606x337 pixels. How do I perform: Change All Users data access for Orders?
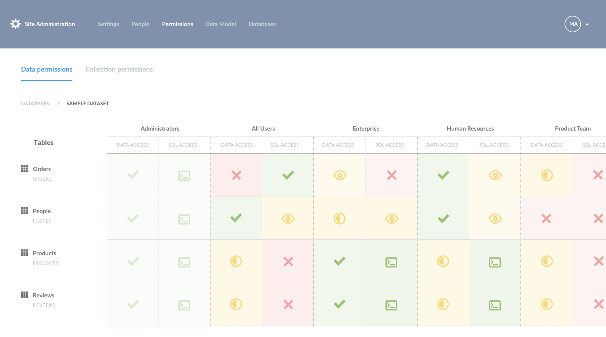pyautogui.click(x=237, y=175)
